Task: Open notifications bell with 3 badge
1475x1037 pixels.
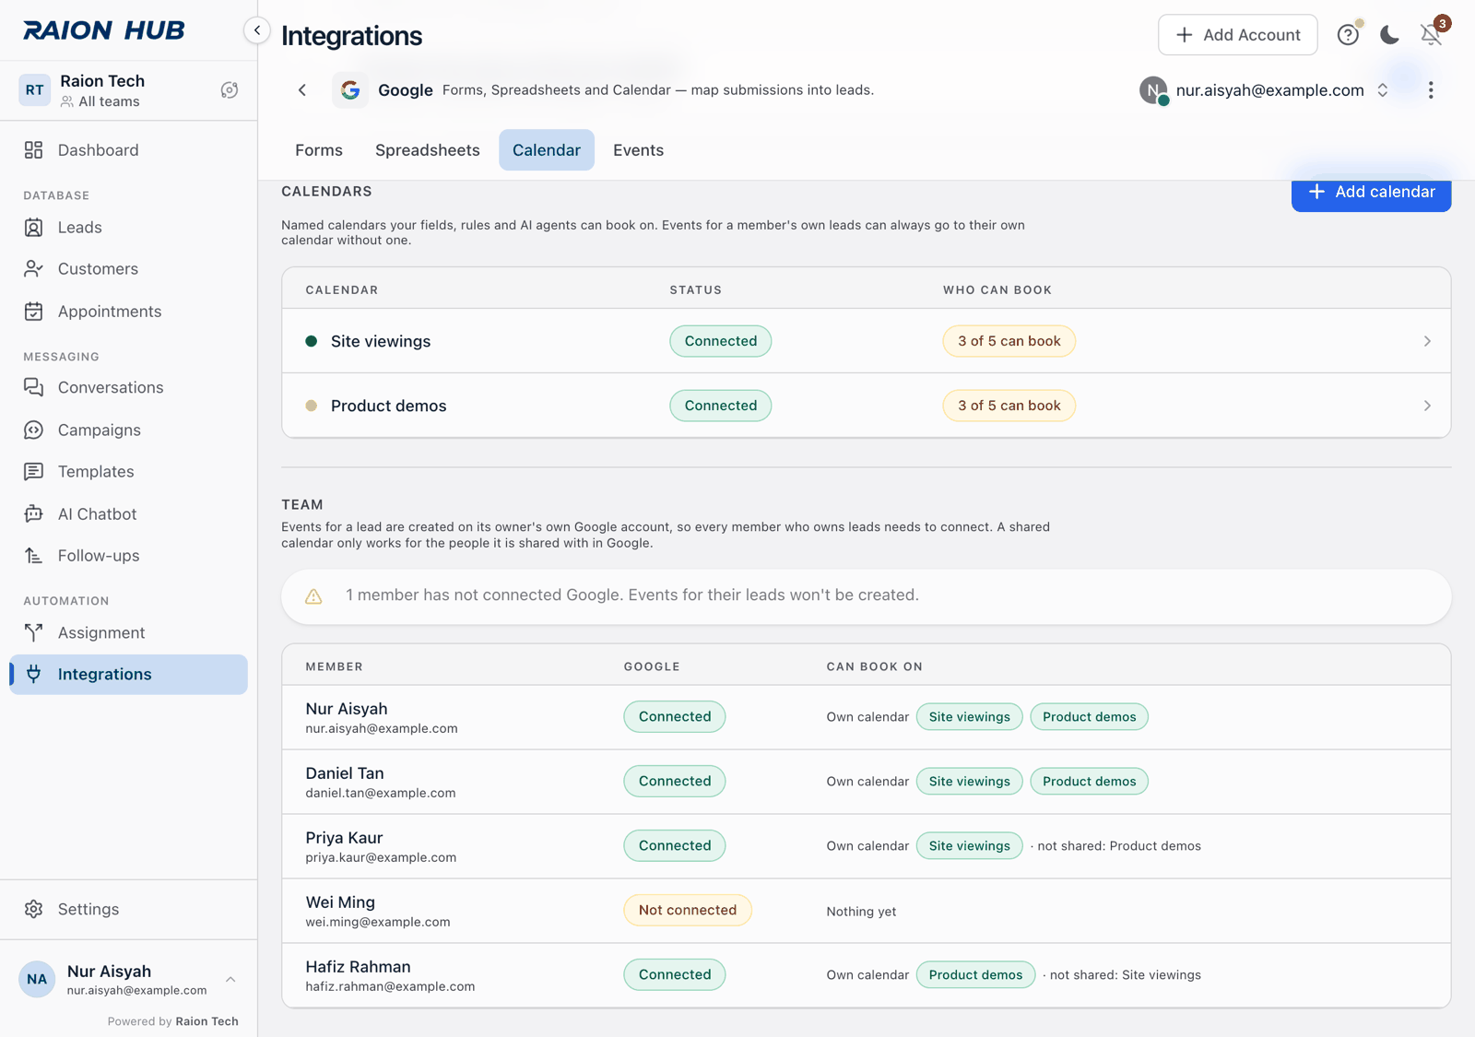Action: coord(1432,34)
